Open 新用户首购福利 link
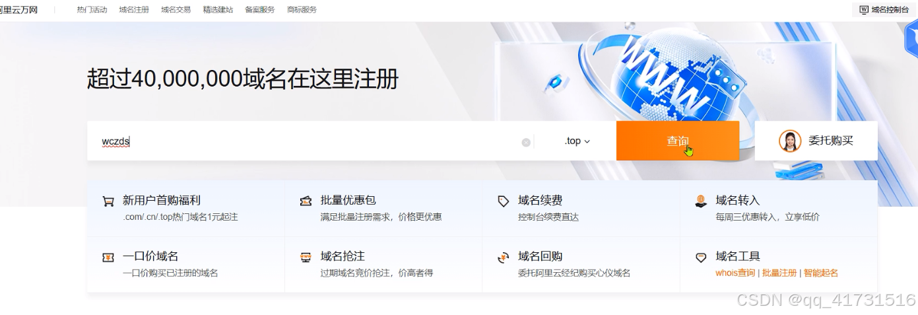The height and width of the screenshot is (315, 918). click(162, 200)
